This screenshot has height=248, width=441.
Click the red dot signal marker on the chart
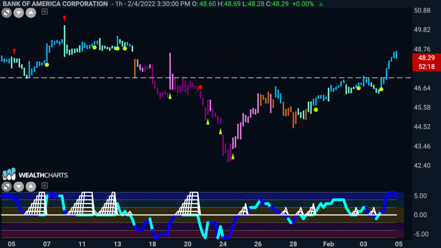200,87
